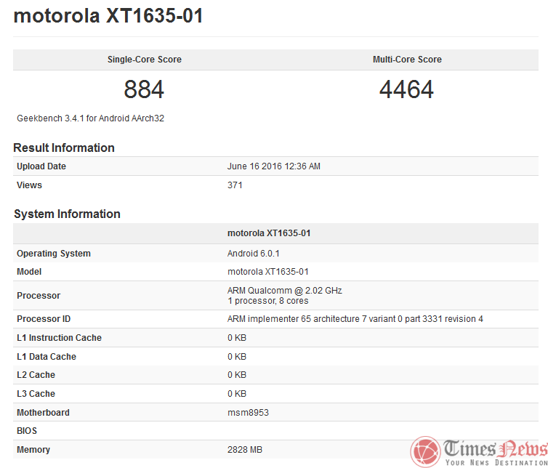
Task: Select the multi-core score value 4464
Action: 406,90
